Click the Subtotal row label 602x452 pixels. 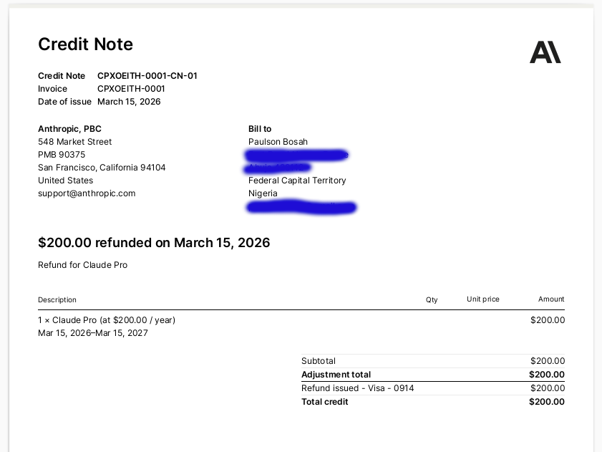319,361
